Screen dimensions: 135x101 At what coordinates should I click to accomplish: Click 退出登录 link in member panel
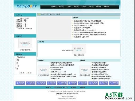coord(28,29)
